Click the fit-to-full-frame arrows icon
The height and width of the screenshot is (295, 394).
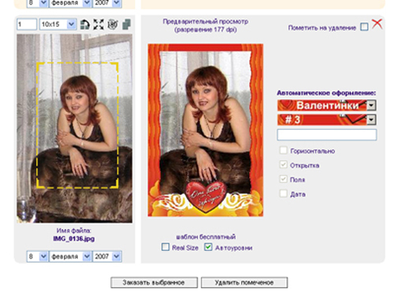tap(98, 24)
